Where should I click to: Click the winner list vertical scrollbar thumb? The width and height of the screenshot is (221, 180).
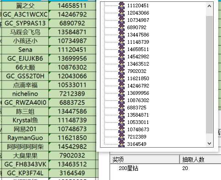[x=209, y=75]
